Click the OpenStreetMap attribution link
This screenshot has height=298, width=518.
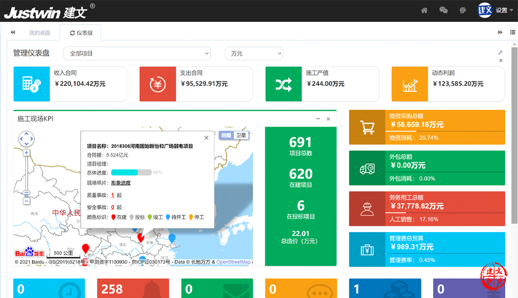(233, 262)
